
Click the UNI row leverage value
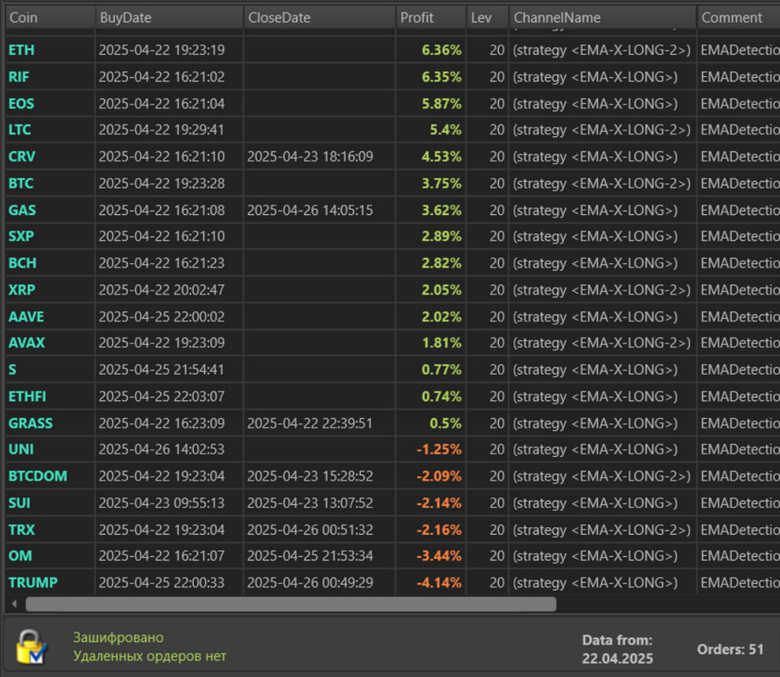[x=496, y=449]
